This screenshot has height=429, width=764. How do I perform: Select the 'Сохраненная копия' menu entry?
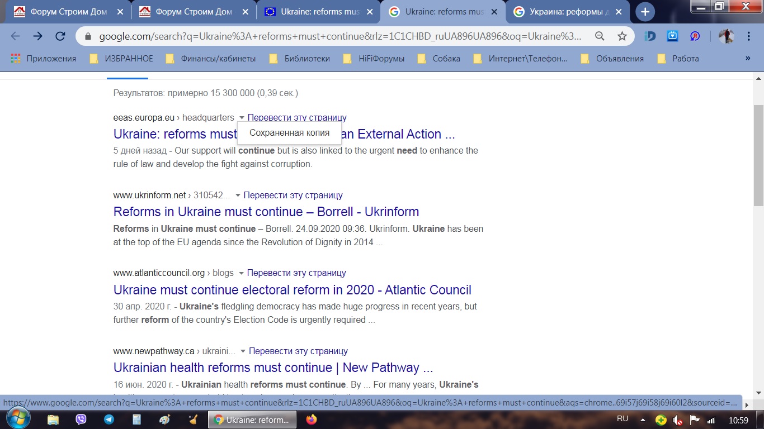pos(289,133)
